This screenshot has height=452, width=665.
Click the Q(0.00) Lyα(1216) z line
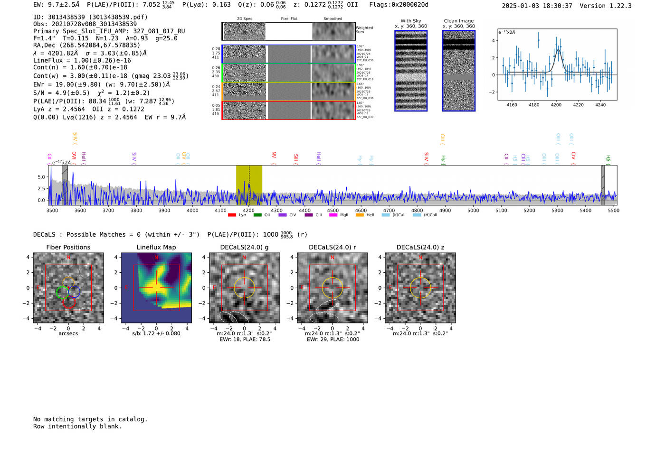(x=110, y=117)
